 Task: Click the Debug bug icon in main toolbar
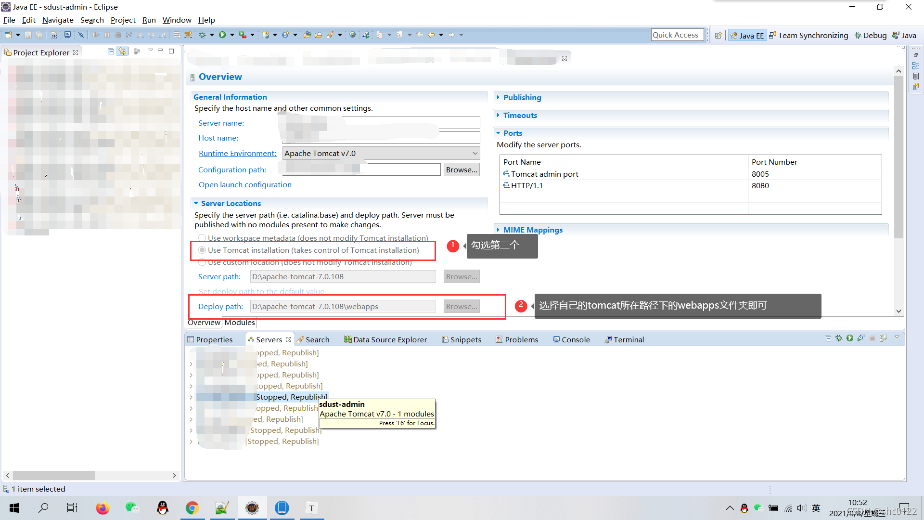pos(203,35)
